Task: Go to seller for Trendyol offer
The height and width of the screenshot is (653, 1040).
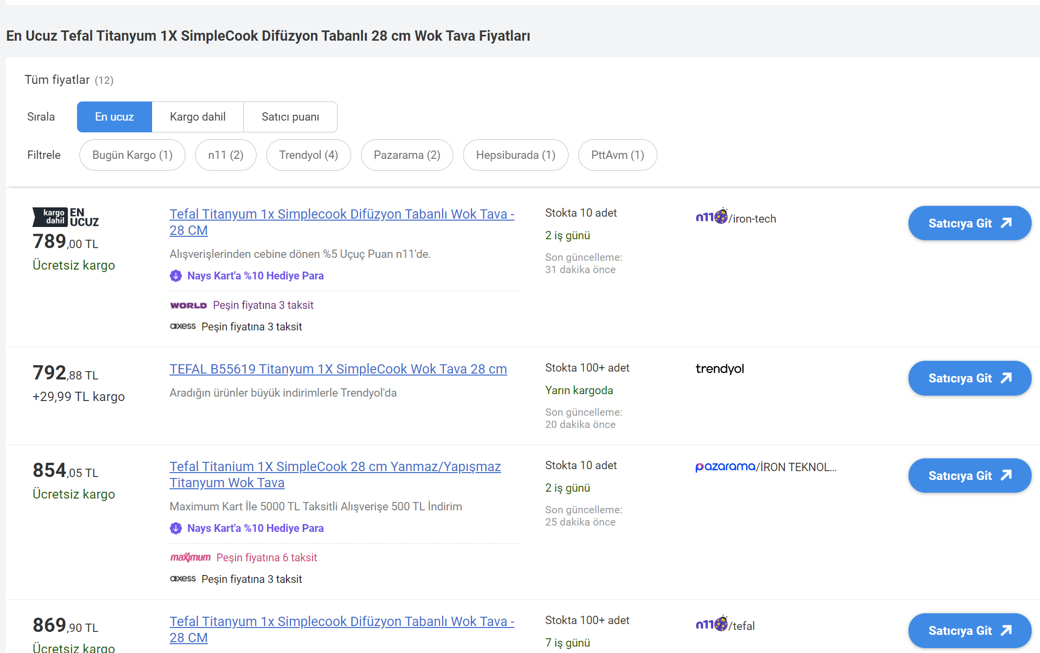Action: coord(969,378)
